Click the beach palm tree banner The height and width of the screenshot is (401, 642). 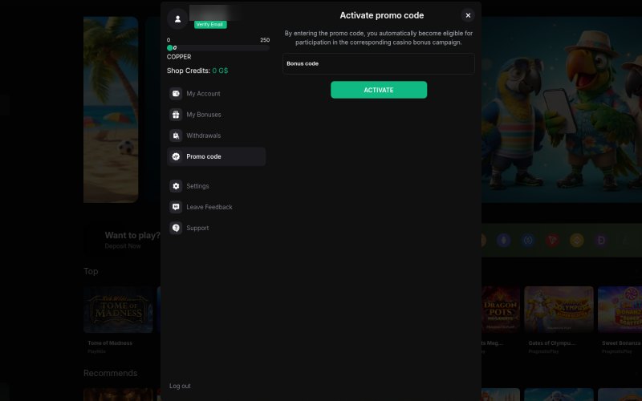[111, 110]
